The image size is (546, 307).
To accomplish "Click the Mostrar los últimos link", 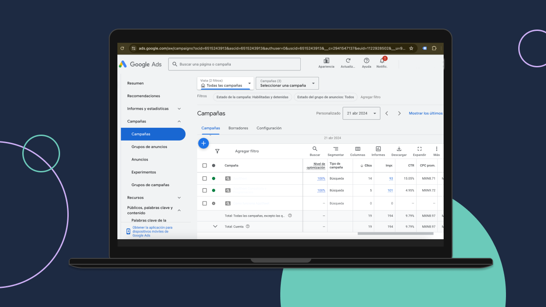I will tap(426, 113).
